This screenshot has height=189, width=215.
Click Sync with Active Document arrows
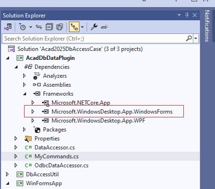[39, 27]
